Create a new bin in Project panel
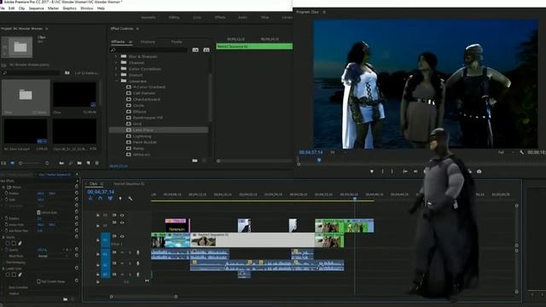546x307 pixels. coord(79,163)
